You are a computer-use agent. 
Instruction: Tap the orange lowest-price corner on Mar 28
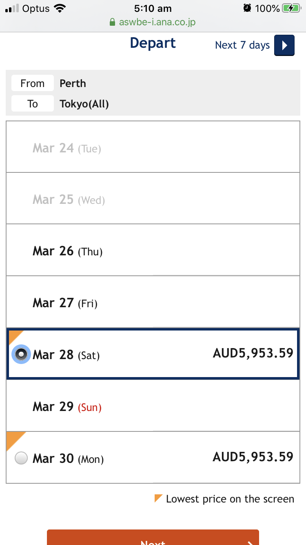click(x=16, y=337)
